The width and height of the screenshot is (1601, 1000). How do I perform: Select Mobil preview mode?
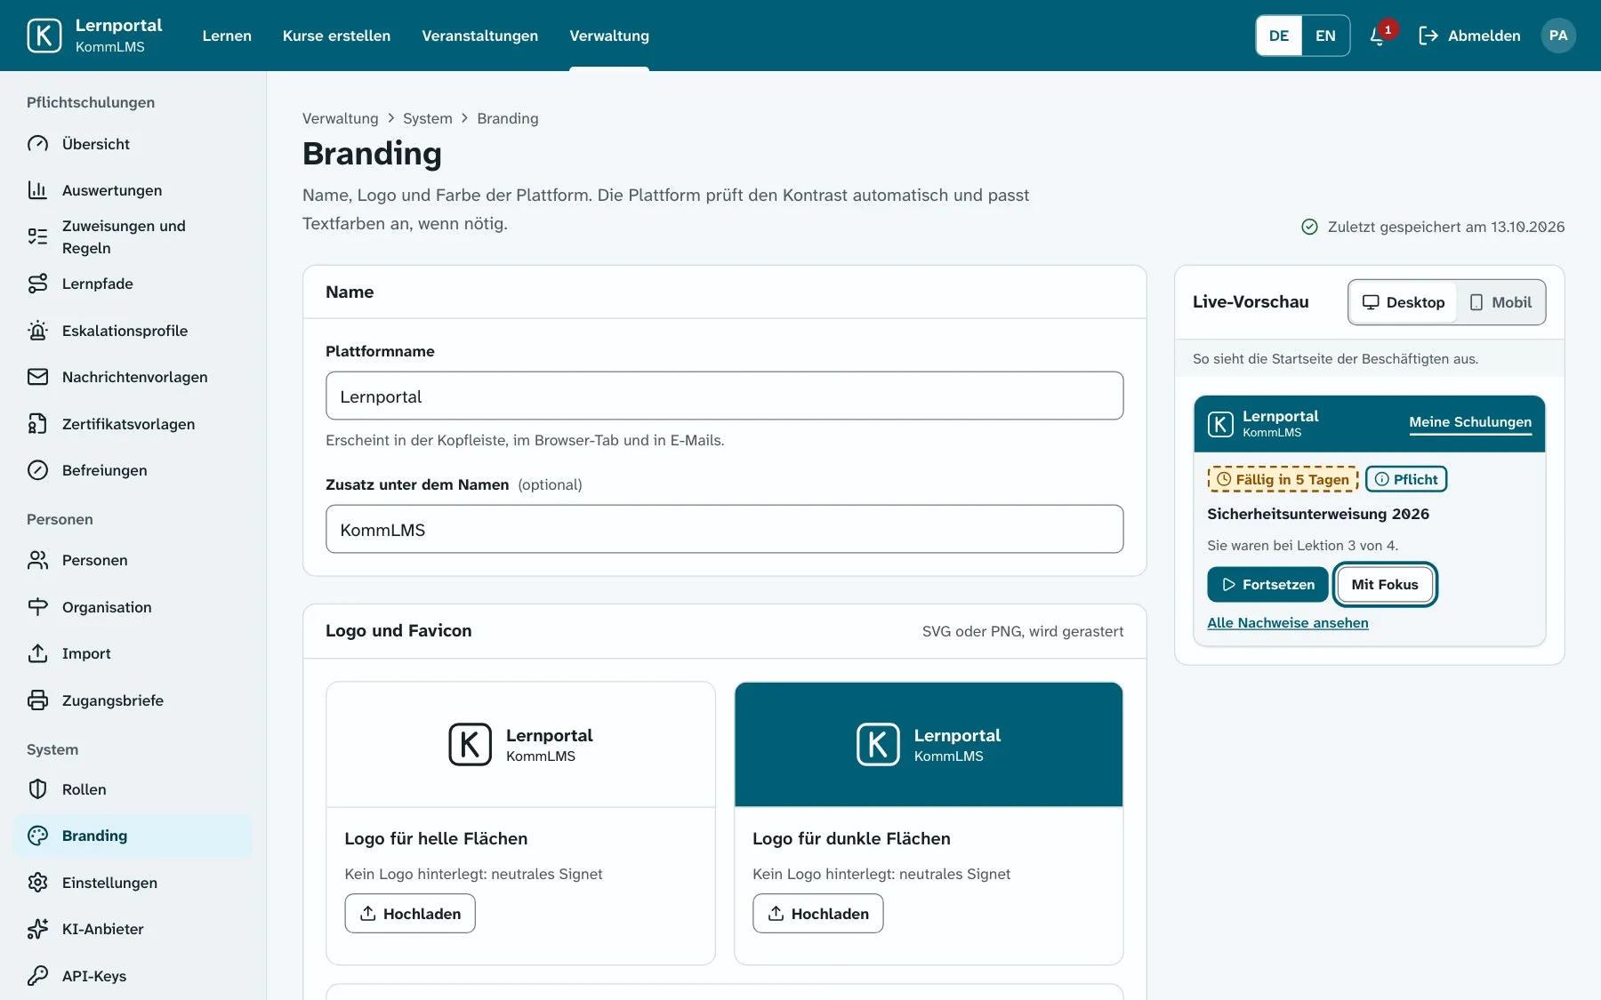coord(1500,302)
